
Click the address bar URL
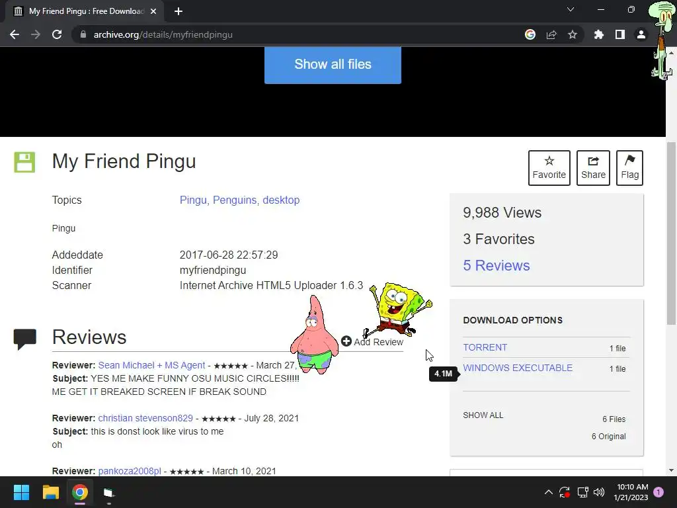[x=163, y=34]
